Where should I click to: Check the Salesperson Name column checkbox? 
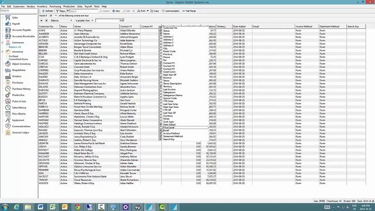(161, 95)
